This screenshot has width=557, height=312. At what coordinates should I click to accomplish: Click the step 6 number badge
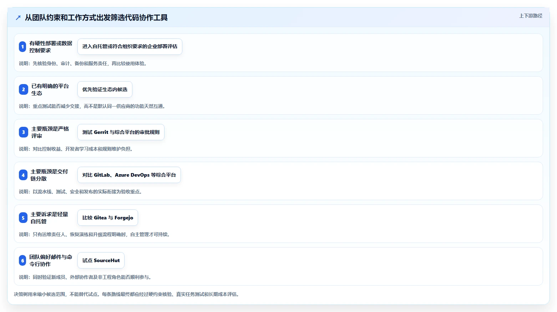coord(22,260)
